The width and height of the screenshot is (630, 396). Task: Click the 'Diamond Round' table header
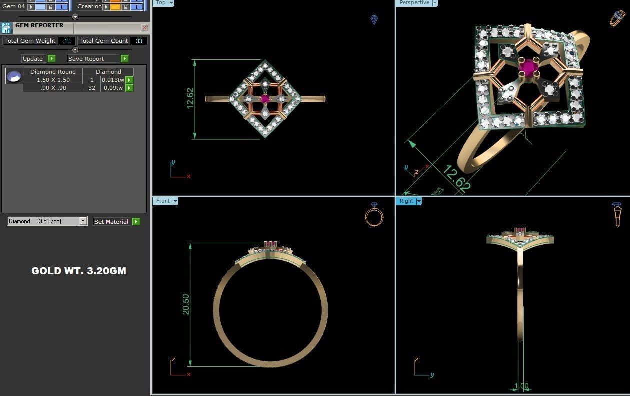tap(53, 72)
